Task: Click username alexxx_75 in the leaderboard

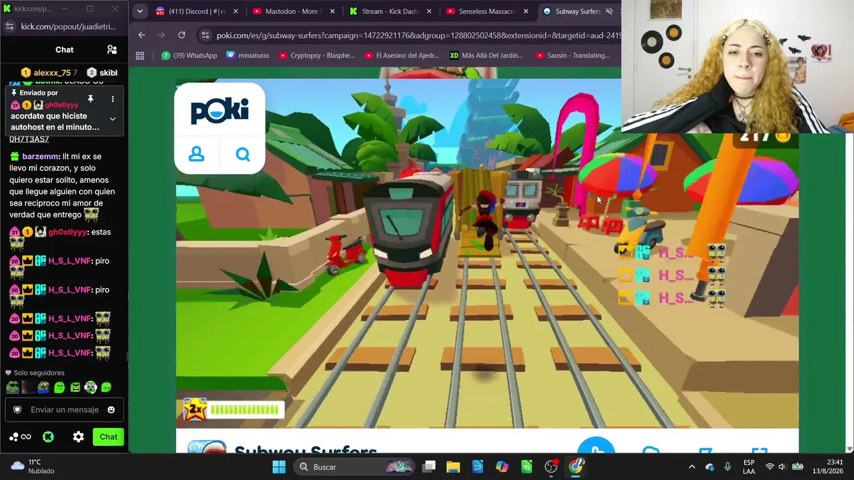Action: click(x=52, y=73)
